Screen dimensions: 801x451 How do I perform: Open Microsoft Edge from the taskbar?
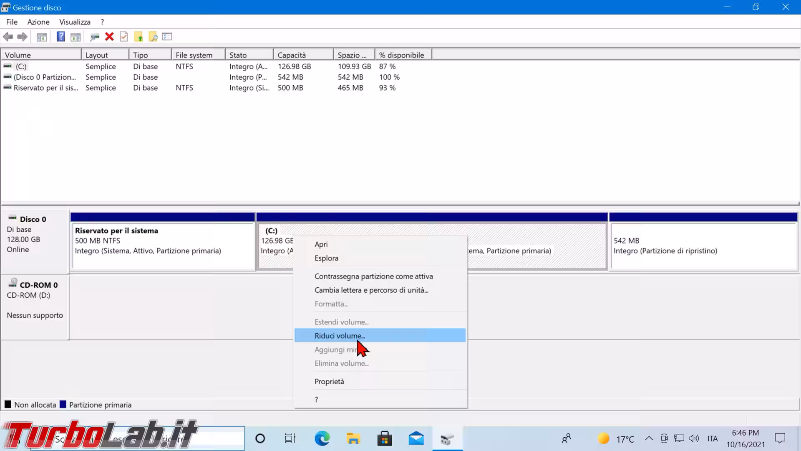pyautogui.click(x=322, y=438)
